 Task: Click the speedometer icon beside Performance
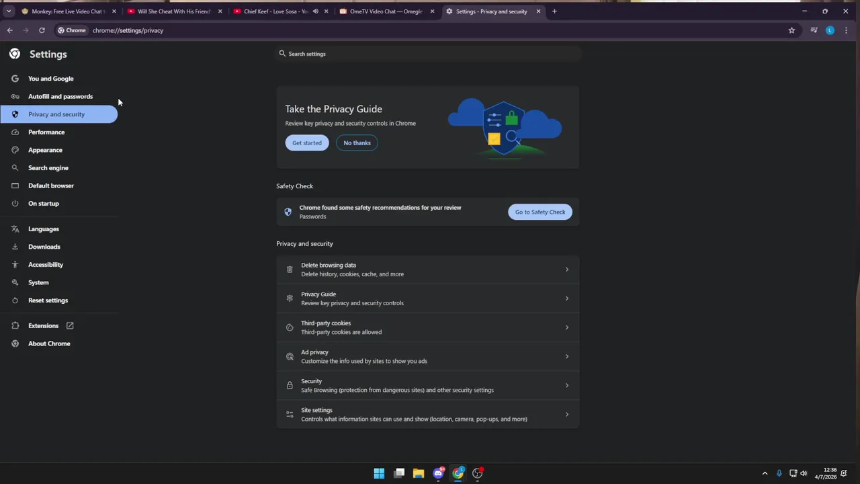15,132
